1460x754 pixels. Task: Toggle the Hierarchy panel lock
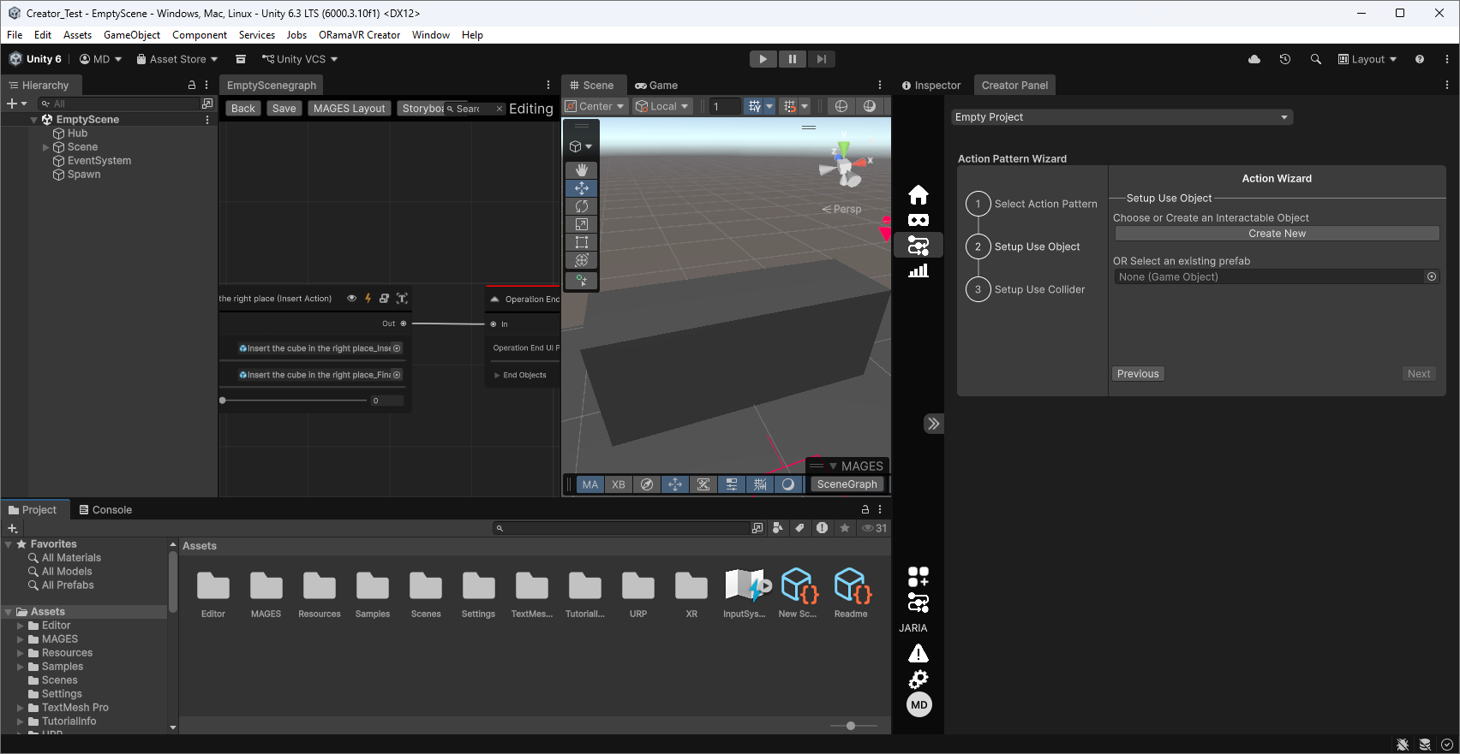click(x=192, y=86)
